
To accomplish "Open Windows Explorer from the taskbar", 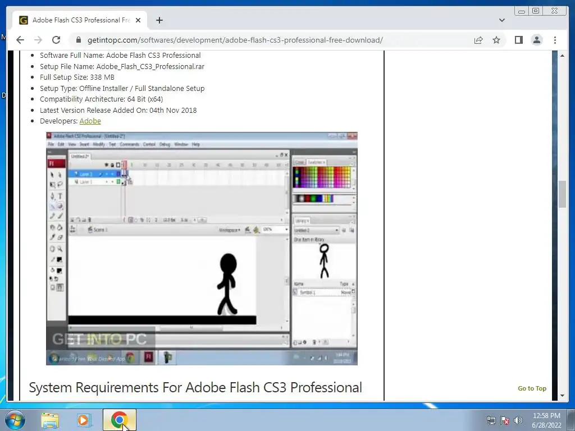I will [x=50, y=420].
